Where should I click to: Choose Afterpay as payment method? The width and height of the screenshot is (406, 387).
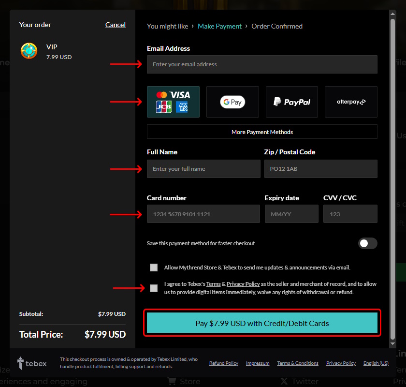(351, 102)
